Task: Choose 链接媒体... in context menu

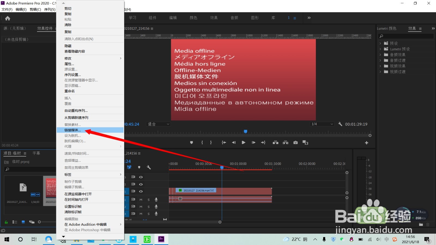Action: point(90,130)
